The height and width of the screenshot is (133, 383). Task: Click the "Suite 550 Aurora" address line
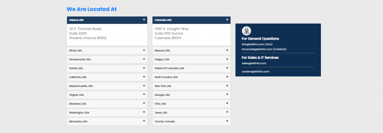click(169, 34)
